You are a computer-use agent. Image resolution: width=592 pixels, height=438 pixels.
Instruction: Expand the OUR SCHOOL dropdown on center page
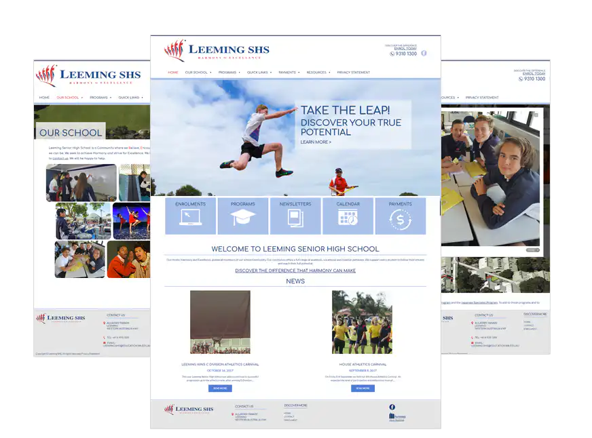[x=198, y=73]
